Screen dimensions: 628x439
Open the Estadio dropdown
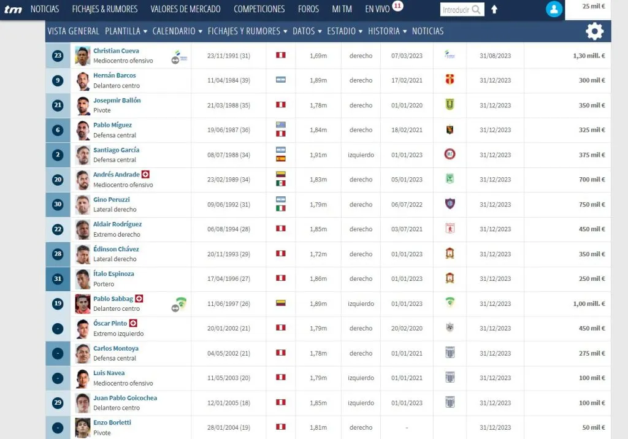click(345, 31)
